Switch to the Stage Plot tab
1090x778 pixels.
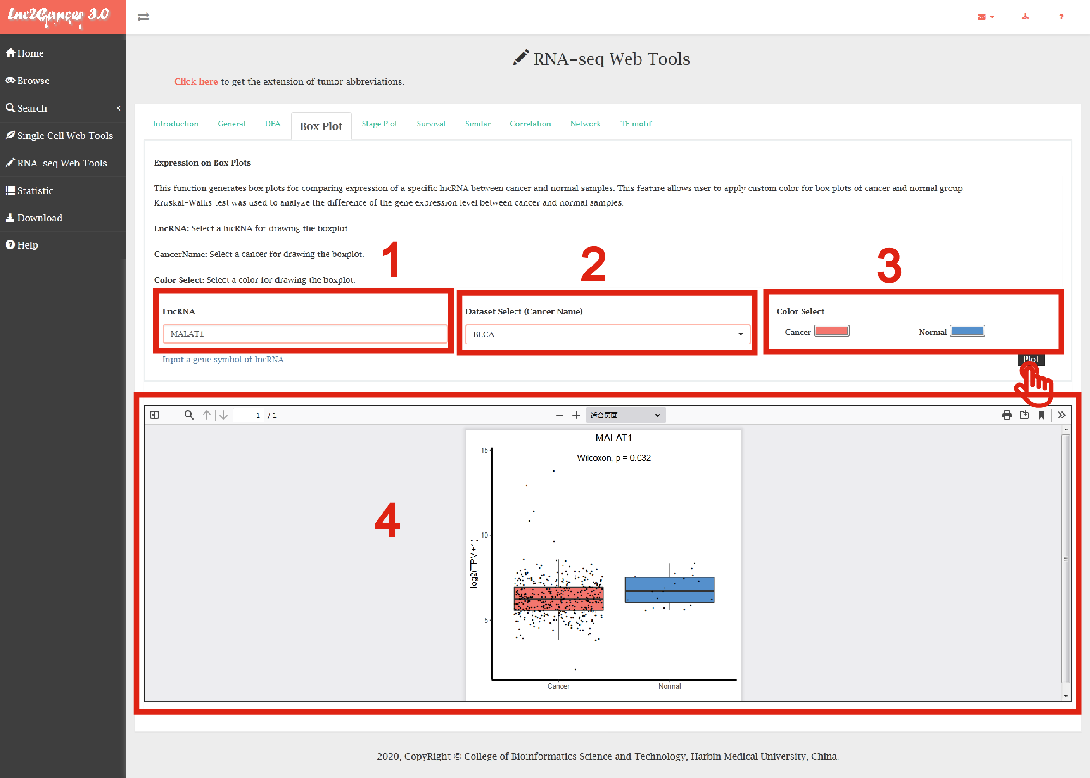coord(379,124)
